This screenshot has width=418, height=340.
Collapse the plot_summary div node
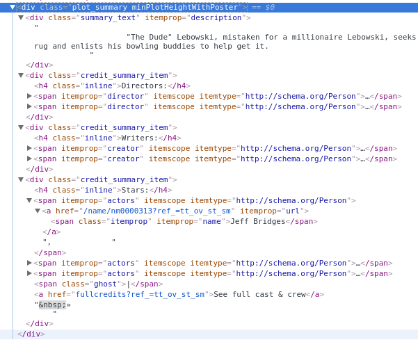13,7
